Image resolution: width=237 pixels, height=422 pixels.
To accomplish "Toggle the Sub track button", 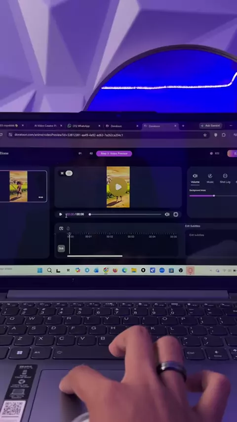I will (x=61, y=249).
